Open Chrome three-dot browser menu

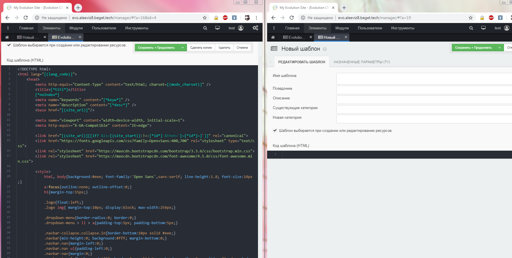[256, 17]
